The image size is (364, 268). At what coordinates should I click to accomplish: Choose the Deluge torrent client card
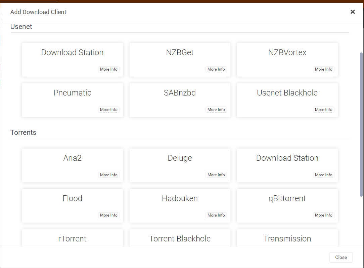180,165
